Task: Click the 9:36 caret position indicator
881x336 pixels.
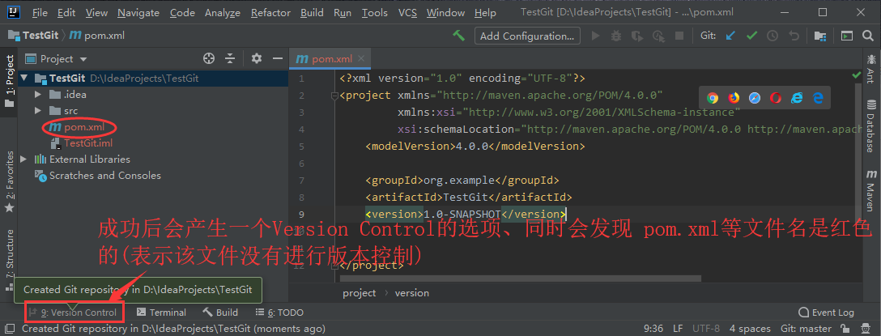Action: pos(653,328)
